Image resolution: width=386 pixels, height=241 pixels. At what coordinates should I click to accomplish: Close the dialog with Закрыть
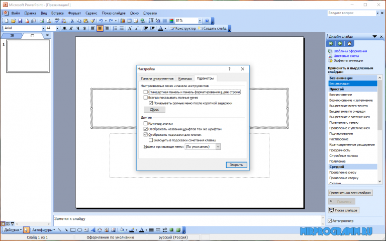click(x=236, y=165)
